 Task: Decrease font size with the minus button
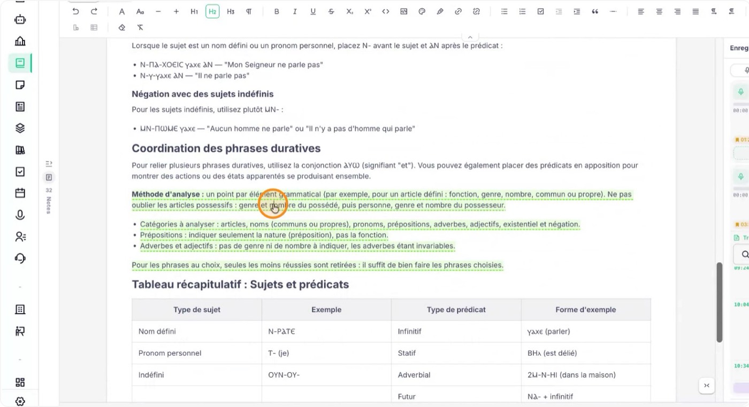[158, 12]
